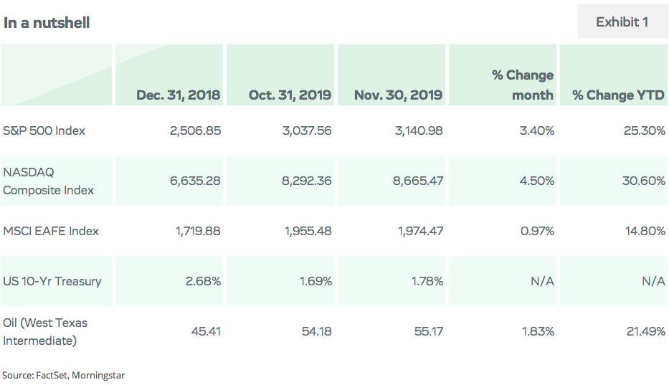The image size is (669, 385).
Task: Click the % Change month header
Action: coord(523,85)
